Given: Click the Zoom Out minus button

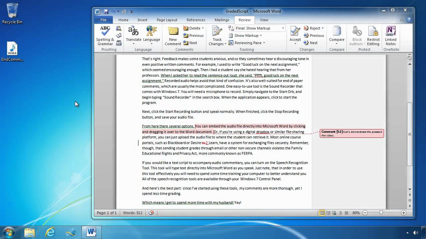Looking at the screenshot, I should click(x=365, y=213).
